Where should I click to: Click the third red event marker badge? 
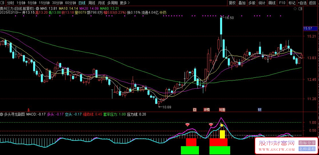coord(222,110)
